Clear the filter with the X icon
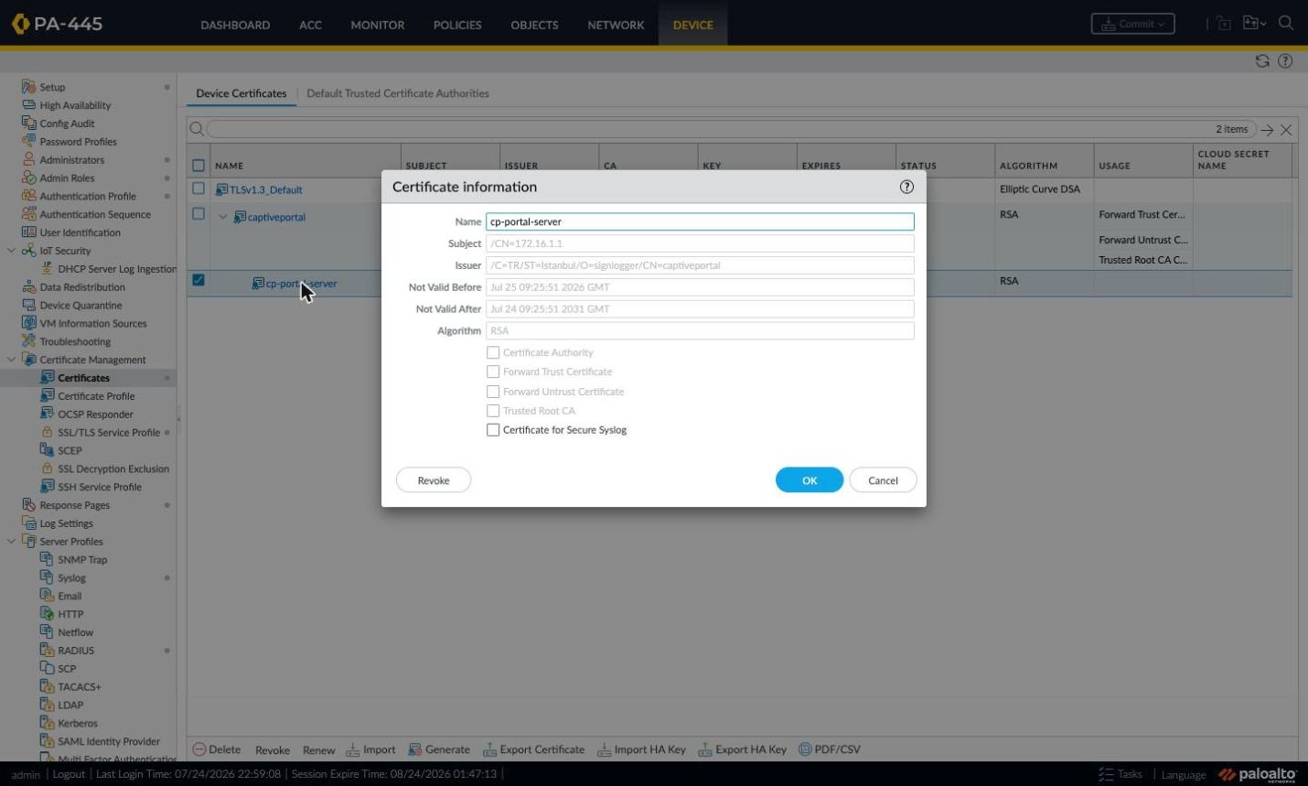Screen dimensions: 1308x786 1286,130
